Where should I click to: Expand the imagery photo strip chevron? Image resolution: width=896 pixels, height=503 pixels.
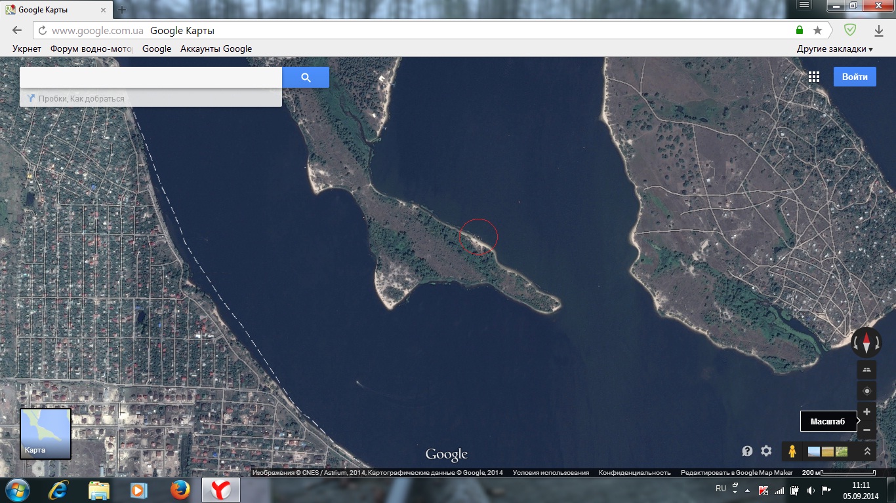click(x=867, y=451)
